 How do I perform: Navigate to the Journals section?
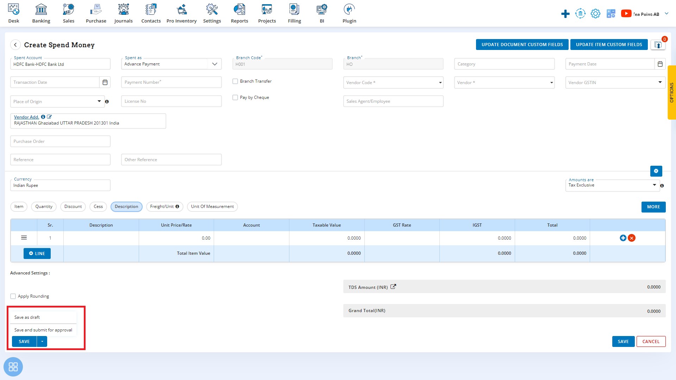point(123,13)
